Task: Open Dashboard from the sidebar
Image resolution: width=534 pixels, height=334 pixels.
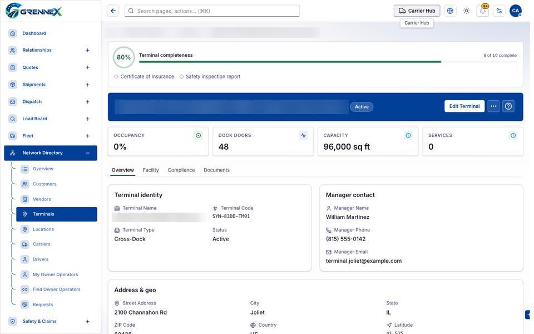Action: (51, 33)
